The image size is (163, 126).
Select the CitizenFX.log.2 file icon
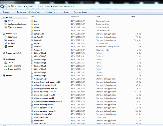[32, 53]
